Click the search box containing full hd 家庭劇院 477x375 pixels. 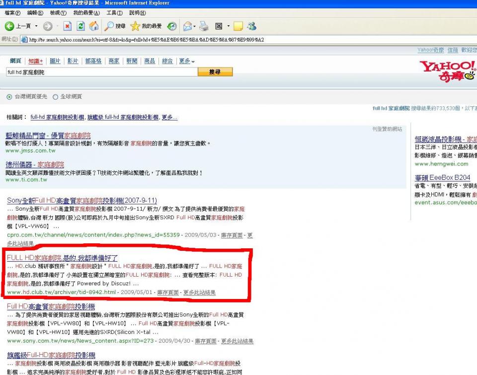click(102, 72)
